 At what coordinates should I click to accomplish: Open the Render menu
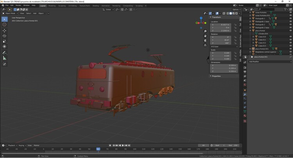point(18,5)
